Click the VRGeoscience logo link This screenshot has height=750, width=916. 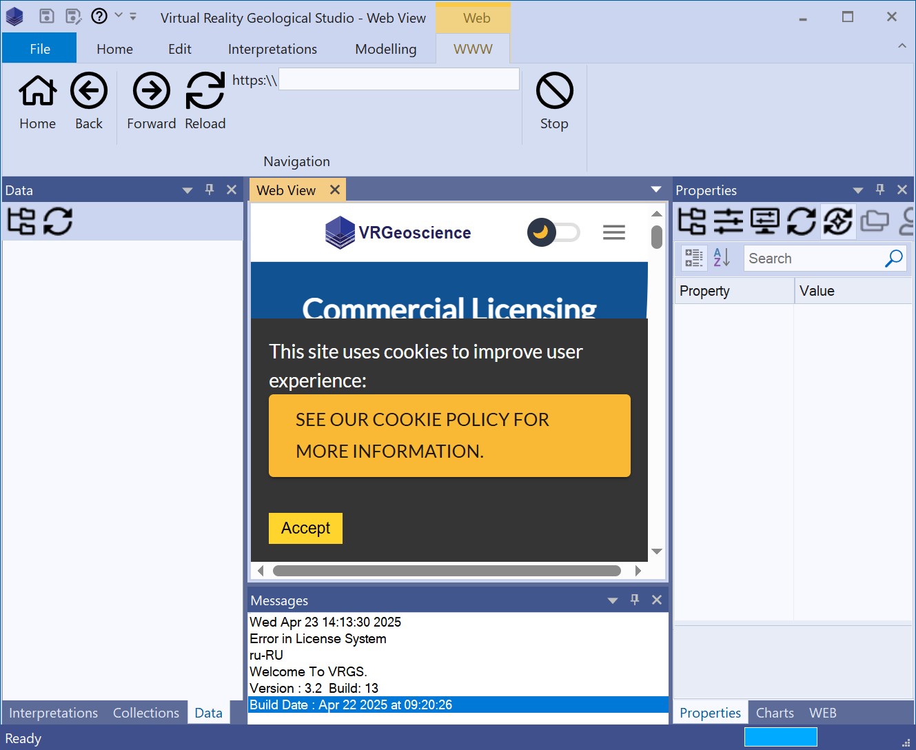[398, 232]
